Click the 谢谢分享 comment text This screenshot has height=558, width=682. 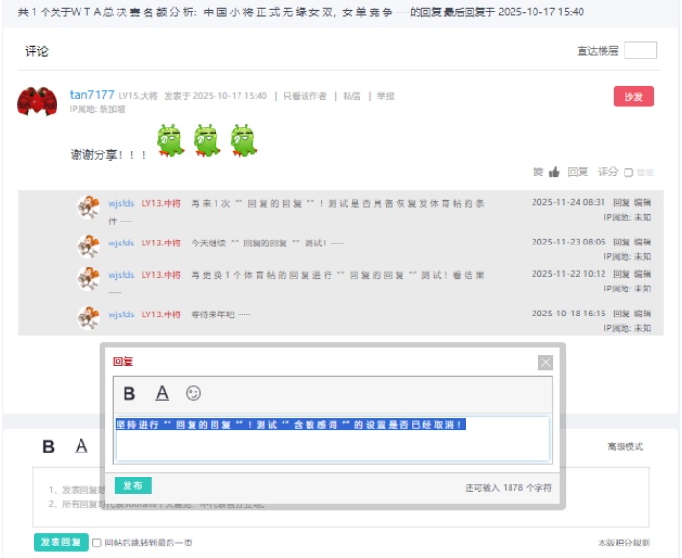(x=108, y=154)
